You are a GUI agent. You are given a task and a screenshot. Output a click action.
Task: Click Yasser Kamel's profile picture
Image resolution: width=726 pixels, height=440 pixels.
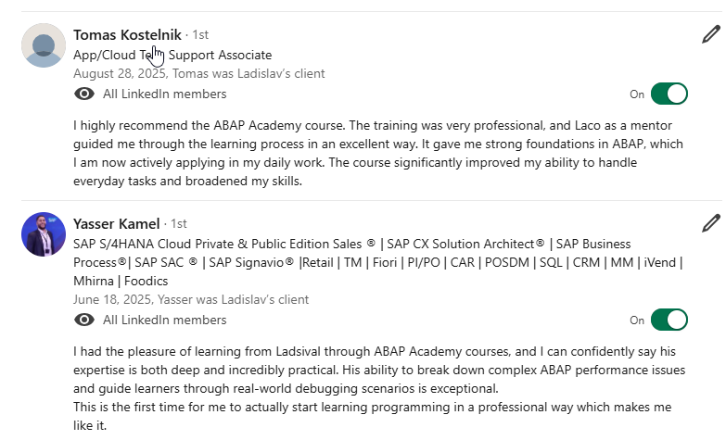(x=44, y=234)
